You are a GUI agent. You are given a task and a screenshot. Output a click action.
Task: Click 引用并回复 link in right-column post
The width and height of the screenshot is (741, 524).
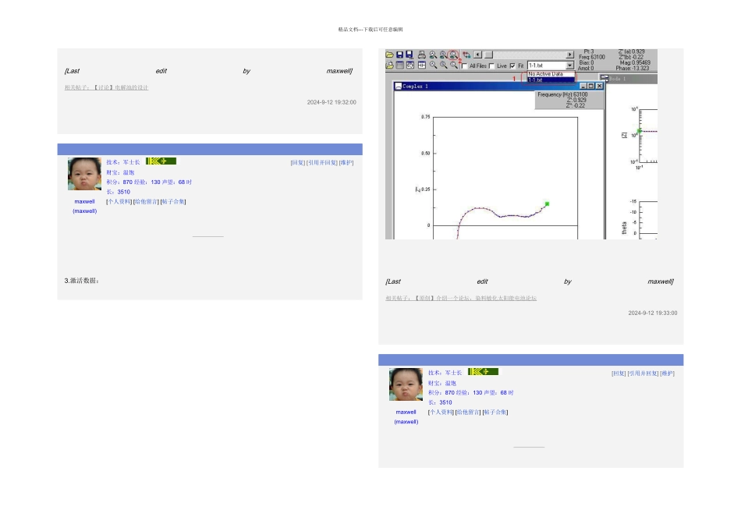tap(643, 374)
